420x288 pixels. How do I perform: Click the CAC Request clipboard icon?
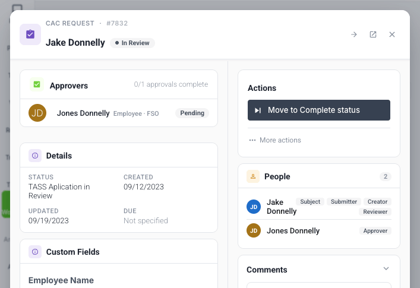30,34
